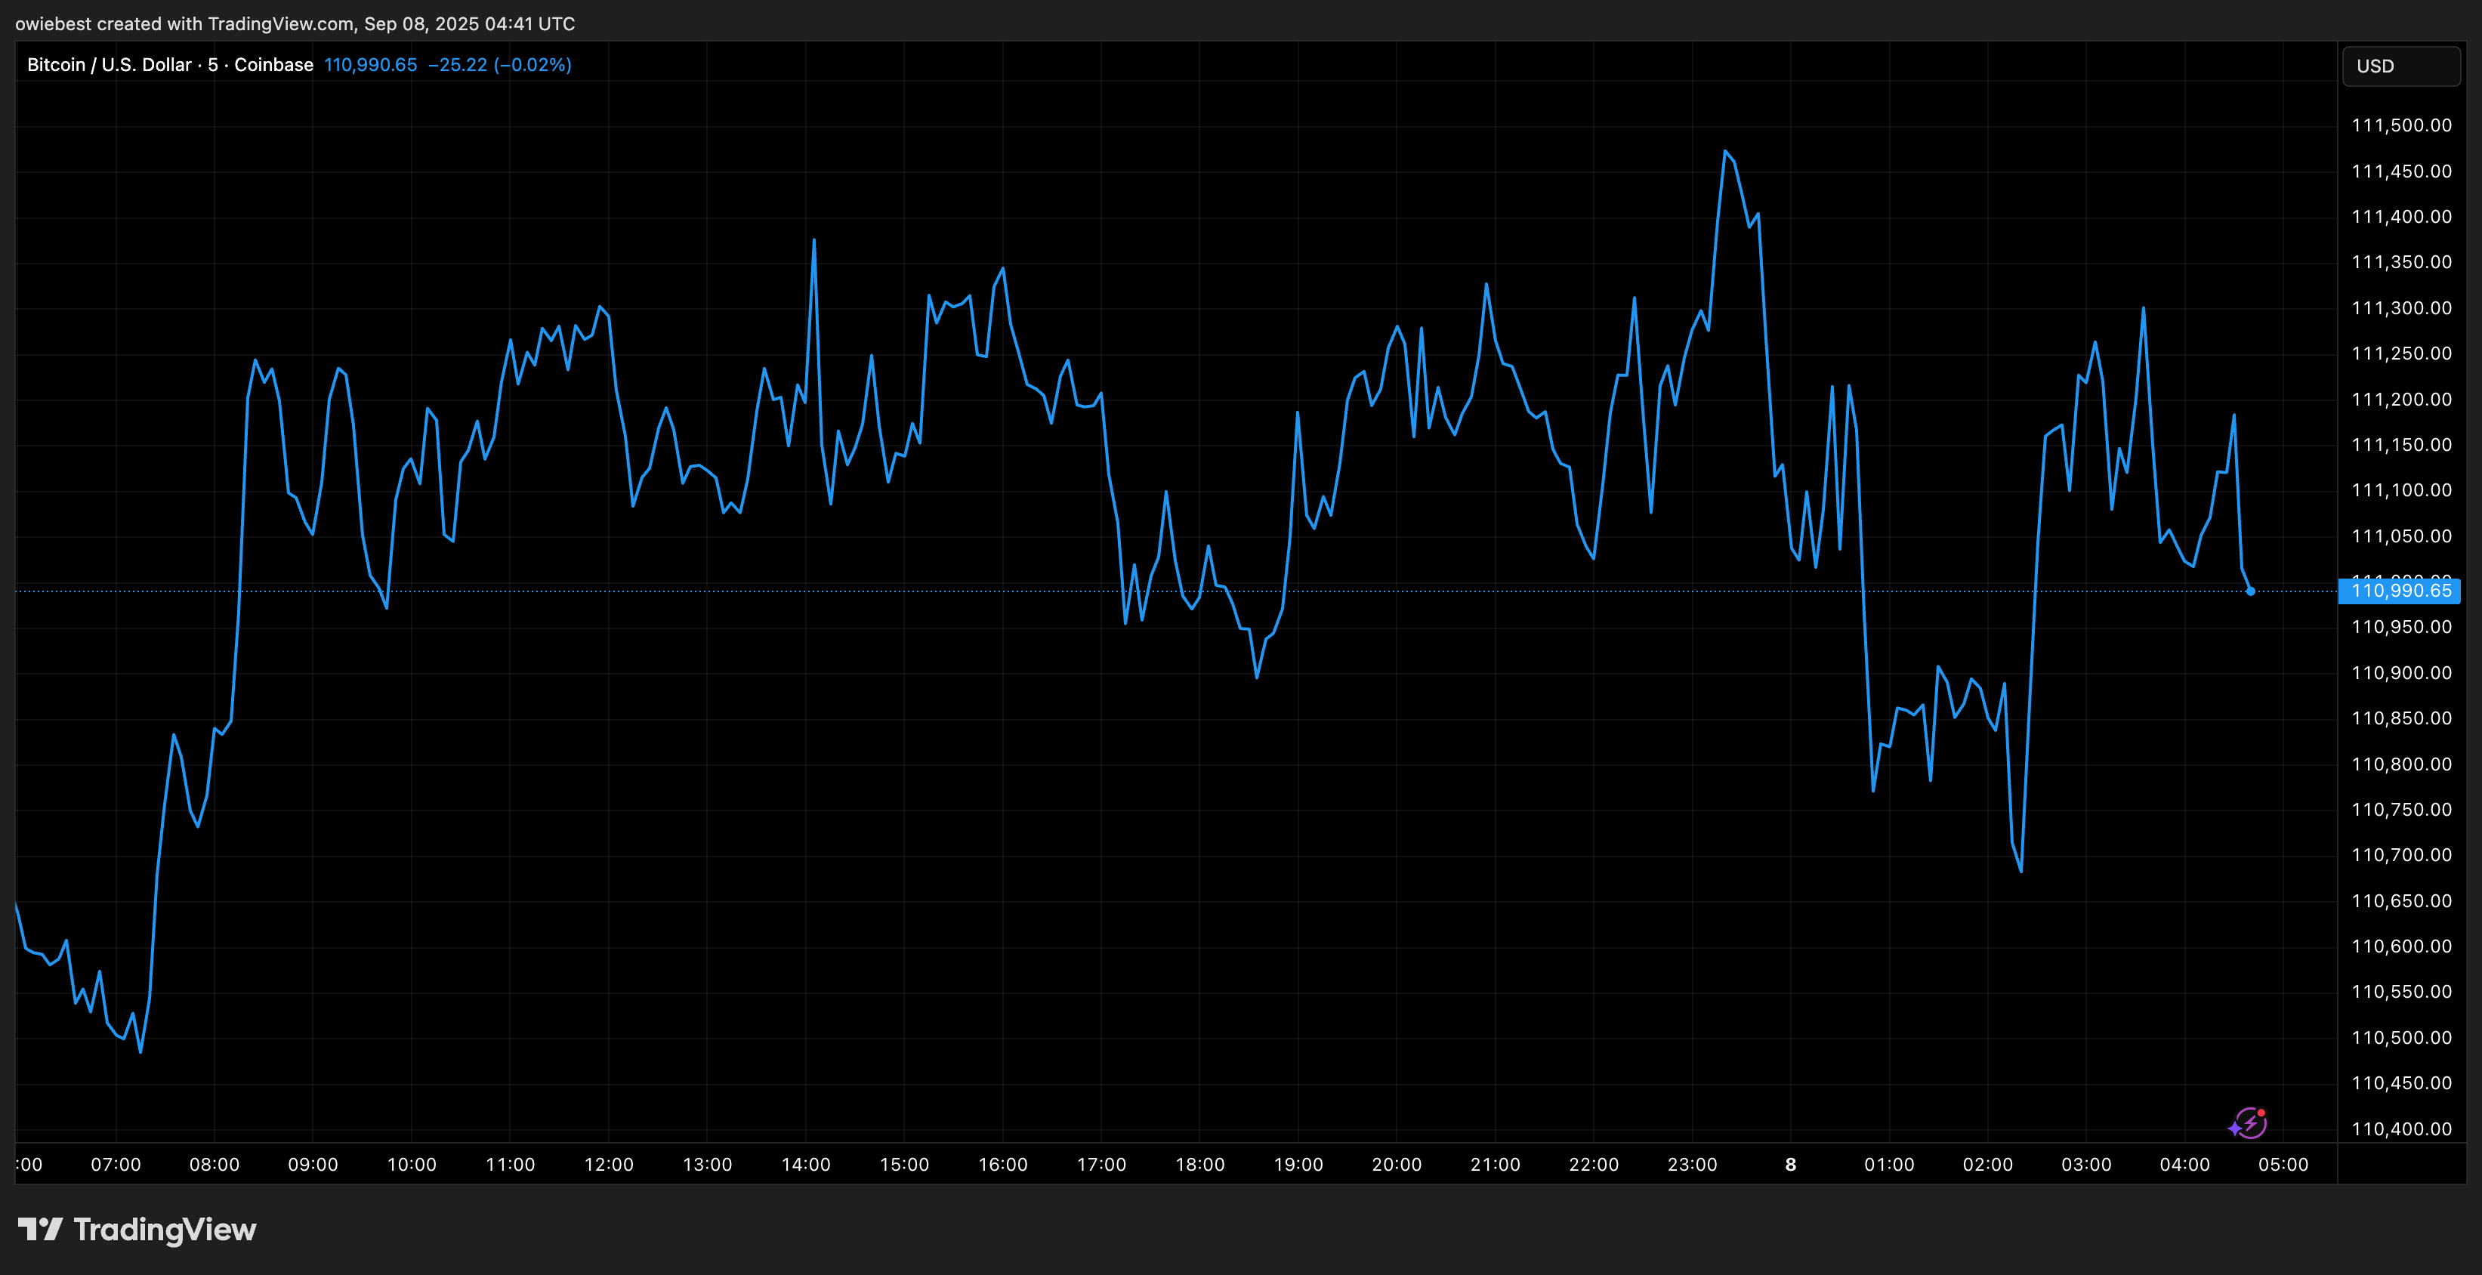Viewport: 2482px width, 1275px height.
Task: Click the 20:00 time axis label
Action: coord(1396,1164)
